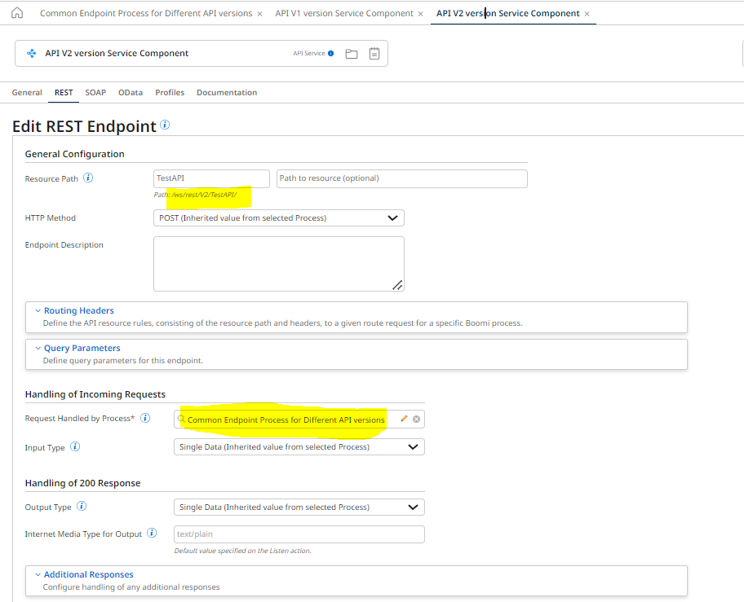Clear the selected process using the X icon
744x602 pixels.
tap(416, 419)
